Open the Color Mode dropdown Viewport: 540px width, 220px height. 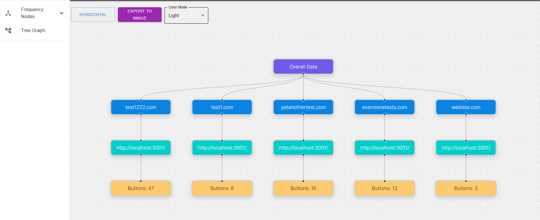click(x=186, y=15)
